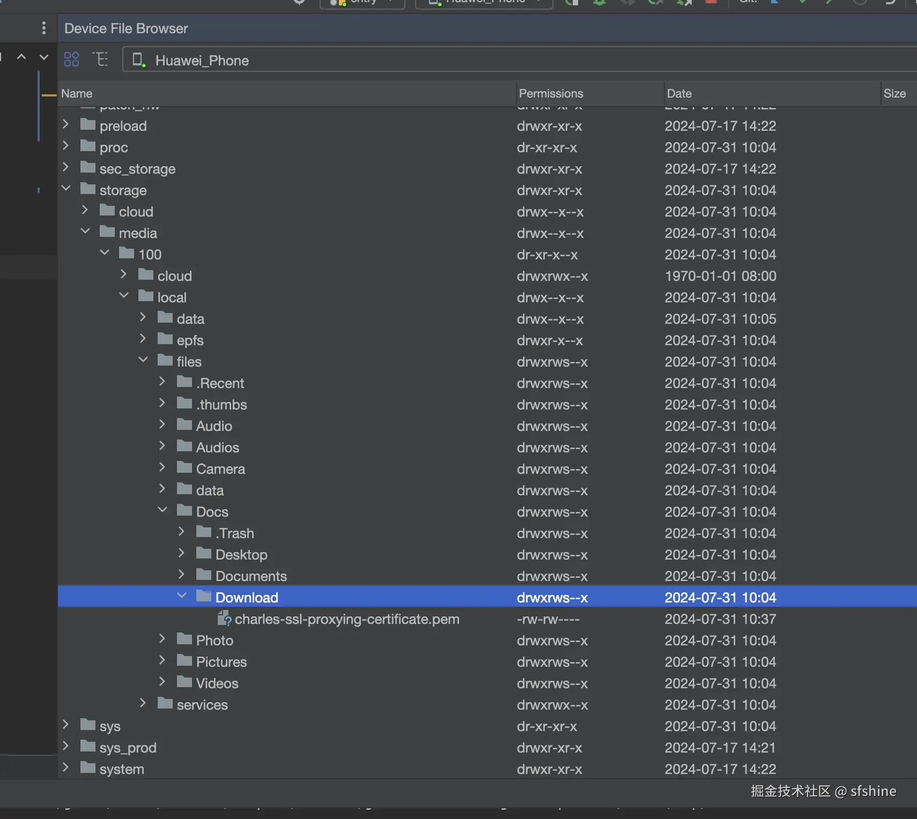Expand the epfs folder
The height and width of the screenshot is (819, 917).
143,339
